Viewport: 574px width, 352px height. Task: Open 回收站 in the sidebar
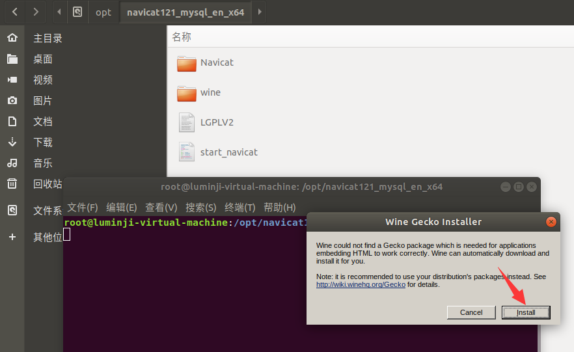[48, 183]
